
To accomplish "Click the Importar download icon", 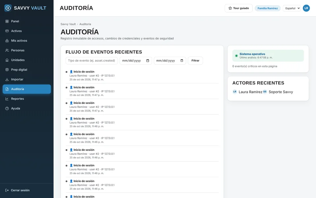I will click(x=7, y=80).
